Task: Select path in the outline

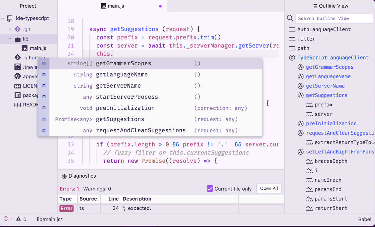Action: (303, 48)
